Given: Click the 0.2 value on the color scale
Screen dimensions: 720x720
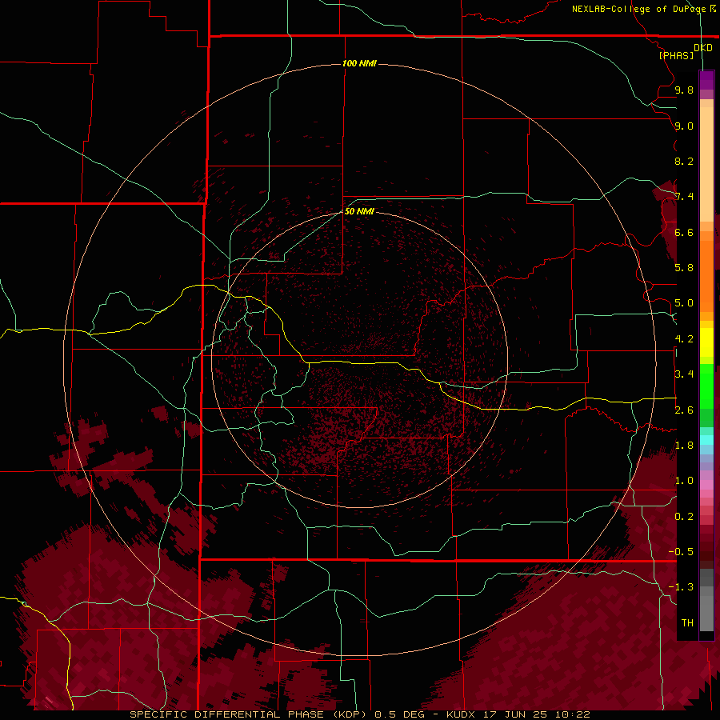Looking at the screenshot, I should tap(684, 516).
